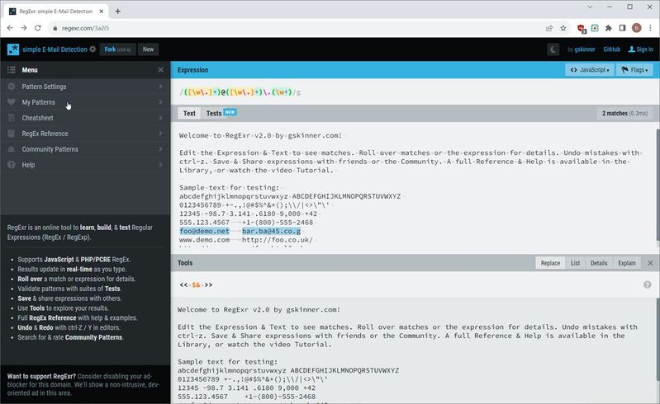Expand the Pattern Settings menu chevron
This screenshot has width=660, height=404.
point(160,87)
